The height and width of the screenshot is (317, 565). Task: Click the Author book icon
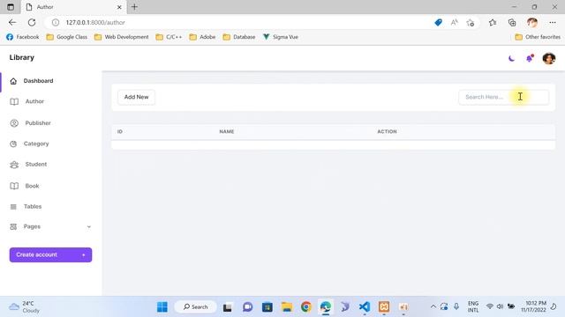click(x=14, y=102)
